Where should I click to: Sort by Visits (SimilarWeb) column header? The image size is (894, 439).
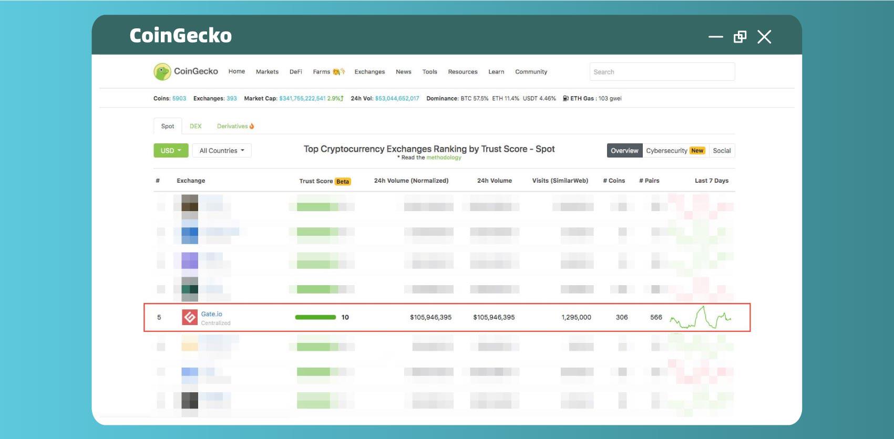(x=560, y=181)
